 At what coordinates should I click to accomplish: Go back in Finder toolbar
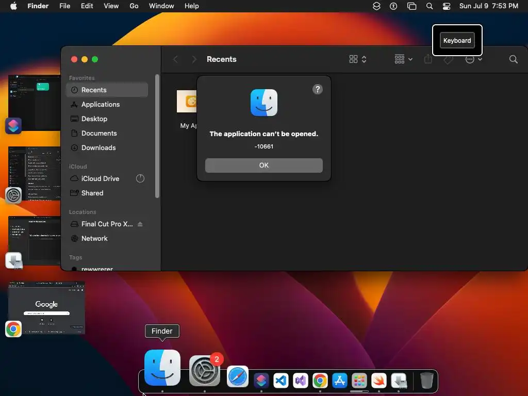pyautogui.click(x=175, y=59)
